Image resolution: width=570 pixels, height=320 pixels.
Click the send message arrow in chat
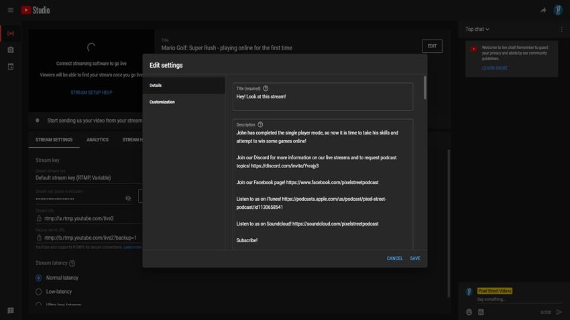[x=559, y=312]
